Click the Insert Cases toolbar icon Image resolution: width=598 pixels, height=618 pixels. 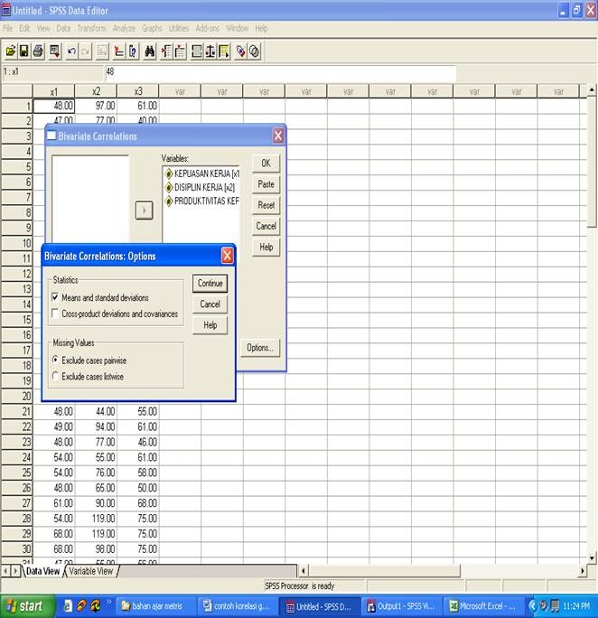click(x=166, y=51)
